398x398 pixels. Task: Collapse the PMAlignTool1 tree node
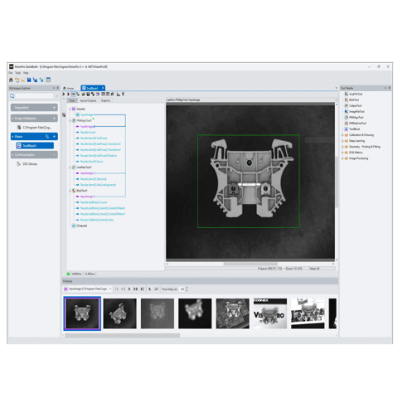pyautogui.click(x=70, y=120)
